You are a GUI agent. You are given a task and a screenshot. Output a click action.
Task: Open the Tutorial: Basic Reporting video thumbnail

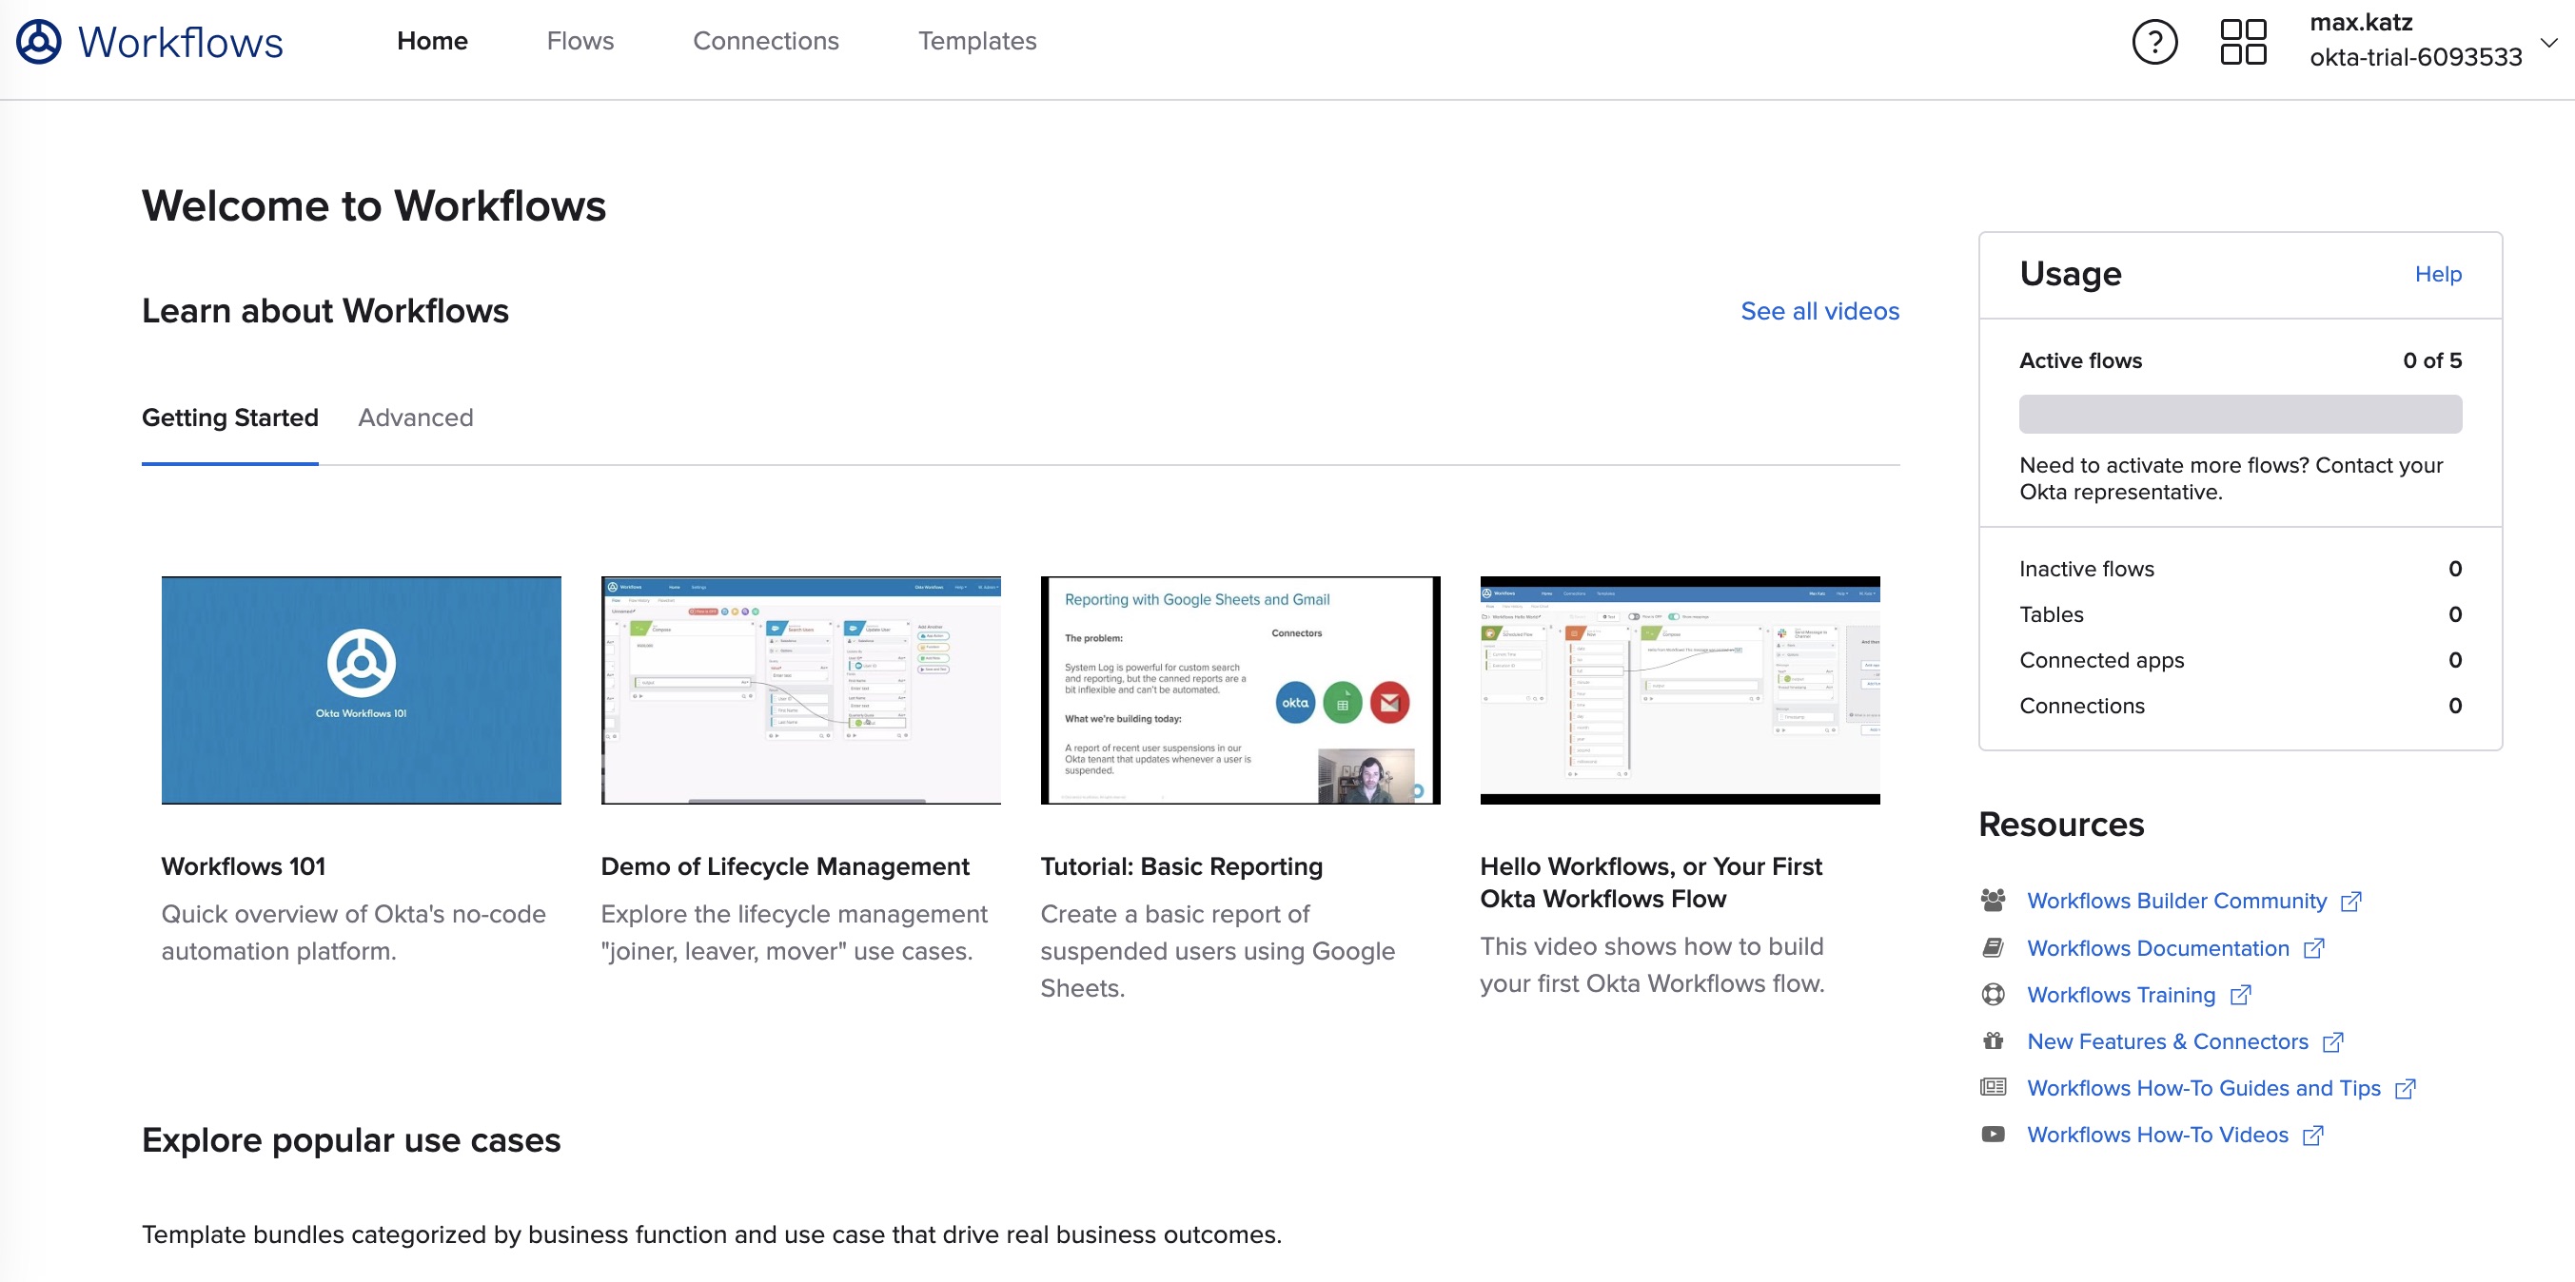1240,690
